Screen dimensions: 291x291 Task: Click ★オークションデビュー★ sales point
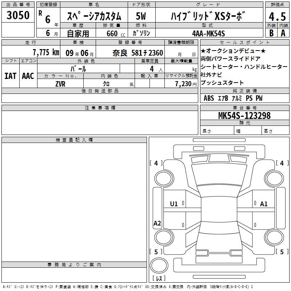click(x=233, y=51)
